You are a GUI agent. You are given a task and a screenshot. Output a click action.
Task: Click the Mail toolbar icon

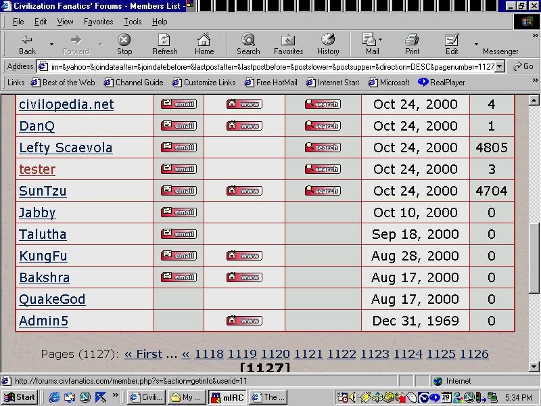371,45
